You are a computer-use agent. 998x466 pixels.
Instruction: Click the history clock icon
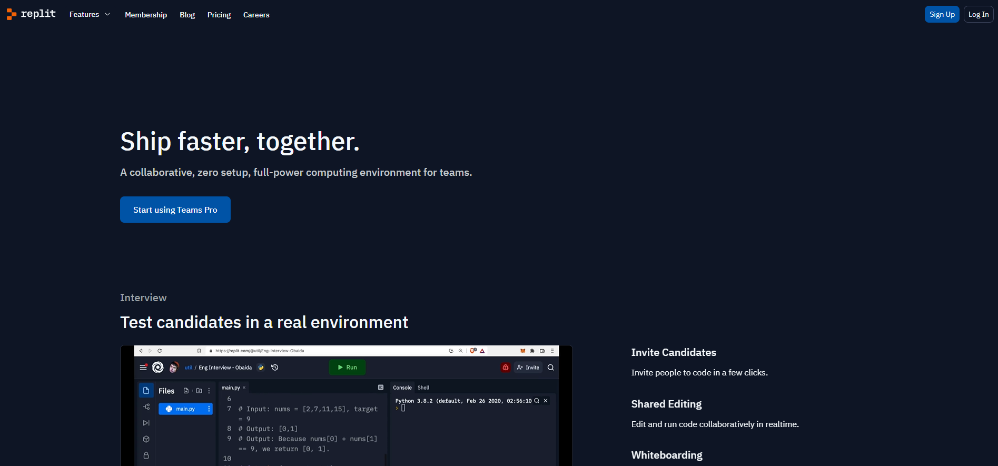coord(275,368)
